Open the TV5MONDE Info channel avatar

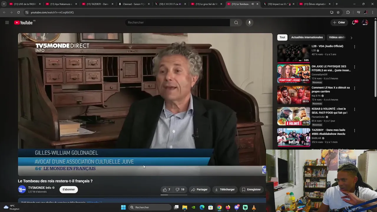coord(22,189)
